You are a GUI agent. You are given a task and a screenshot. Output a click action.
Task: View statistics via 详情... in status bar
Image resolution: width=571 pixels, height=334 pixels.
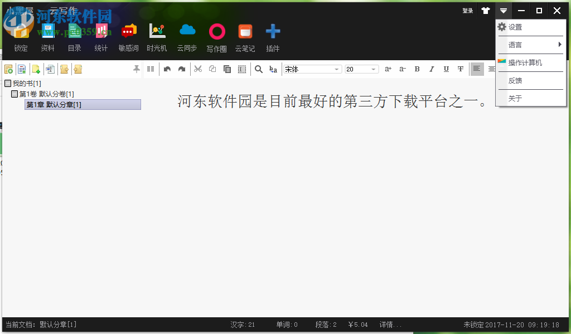coord(390,325)
